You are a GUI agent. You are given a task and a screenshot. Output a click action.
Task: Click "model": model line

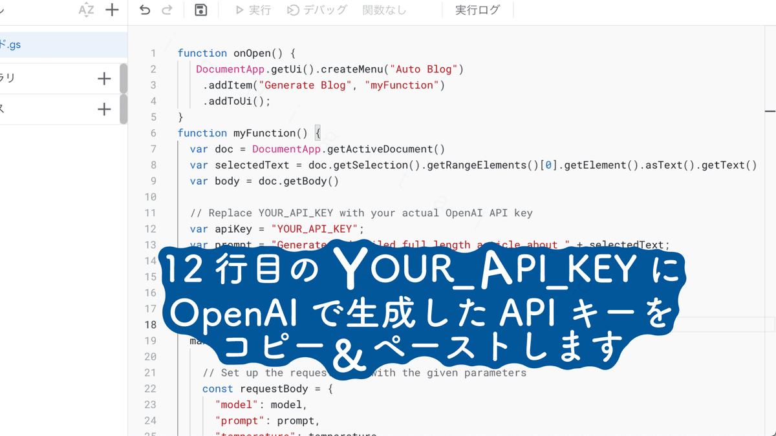261,405
